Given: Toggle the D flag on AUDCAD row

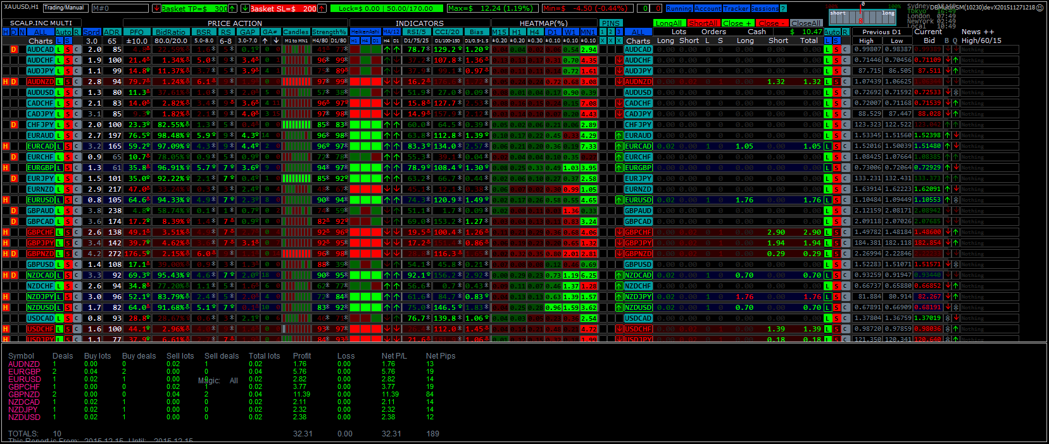Looking at the screenshot, I should 14,49.
